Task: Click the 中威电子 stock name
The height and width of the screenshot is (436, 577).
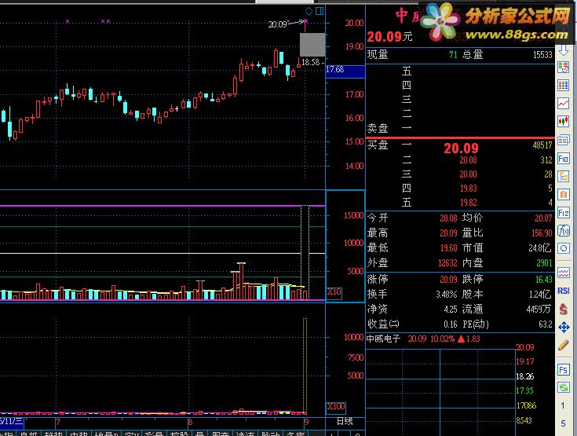Action: tap(383, 339)
